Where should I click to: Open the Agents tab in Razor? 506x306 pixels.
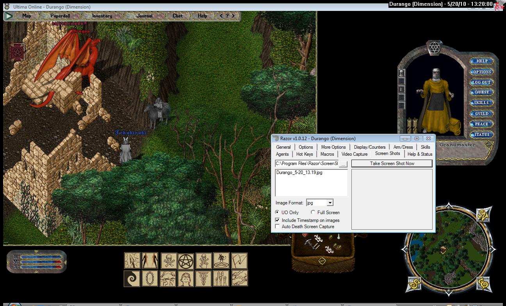click(x=282, y=154)
